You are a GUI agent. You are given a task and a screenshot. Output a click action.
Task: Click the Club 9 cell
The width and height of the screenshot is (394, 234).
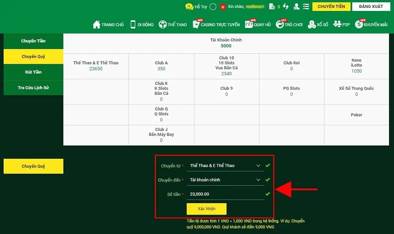pyautogui.click(x=227, y=92)
